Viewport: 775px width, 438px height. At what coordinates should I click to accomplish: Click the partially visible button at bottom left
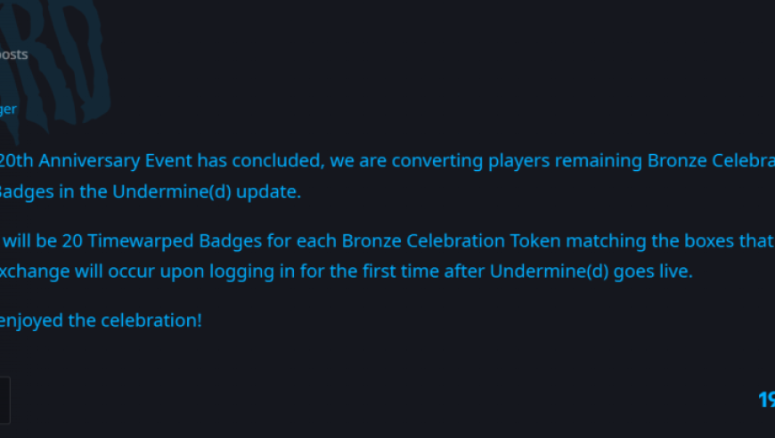point(5,400)
